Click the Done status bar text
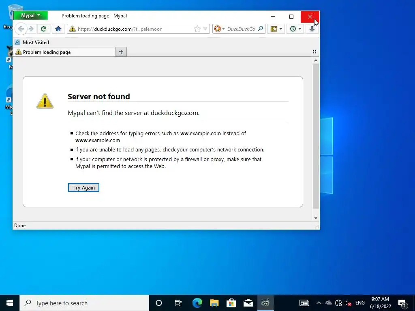 tap(20, 226)
